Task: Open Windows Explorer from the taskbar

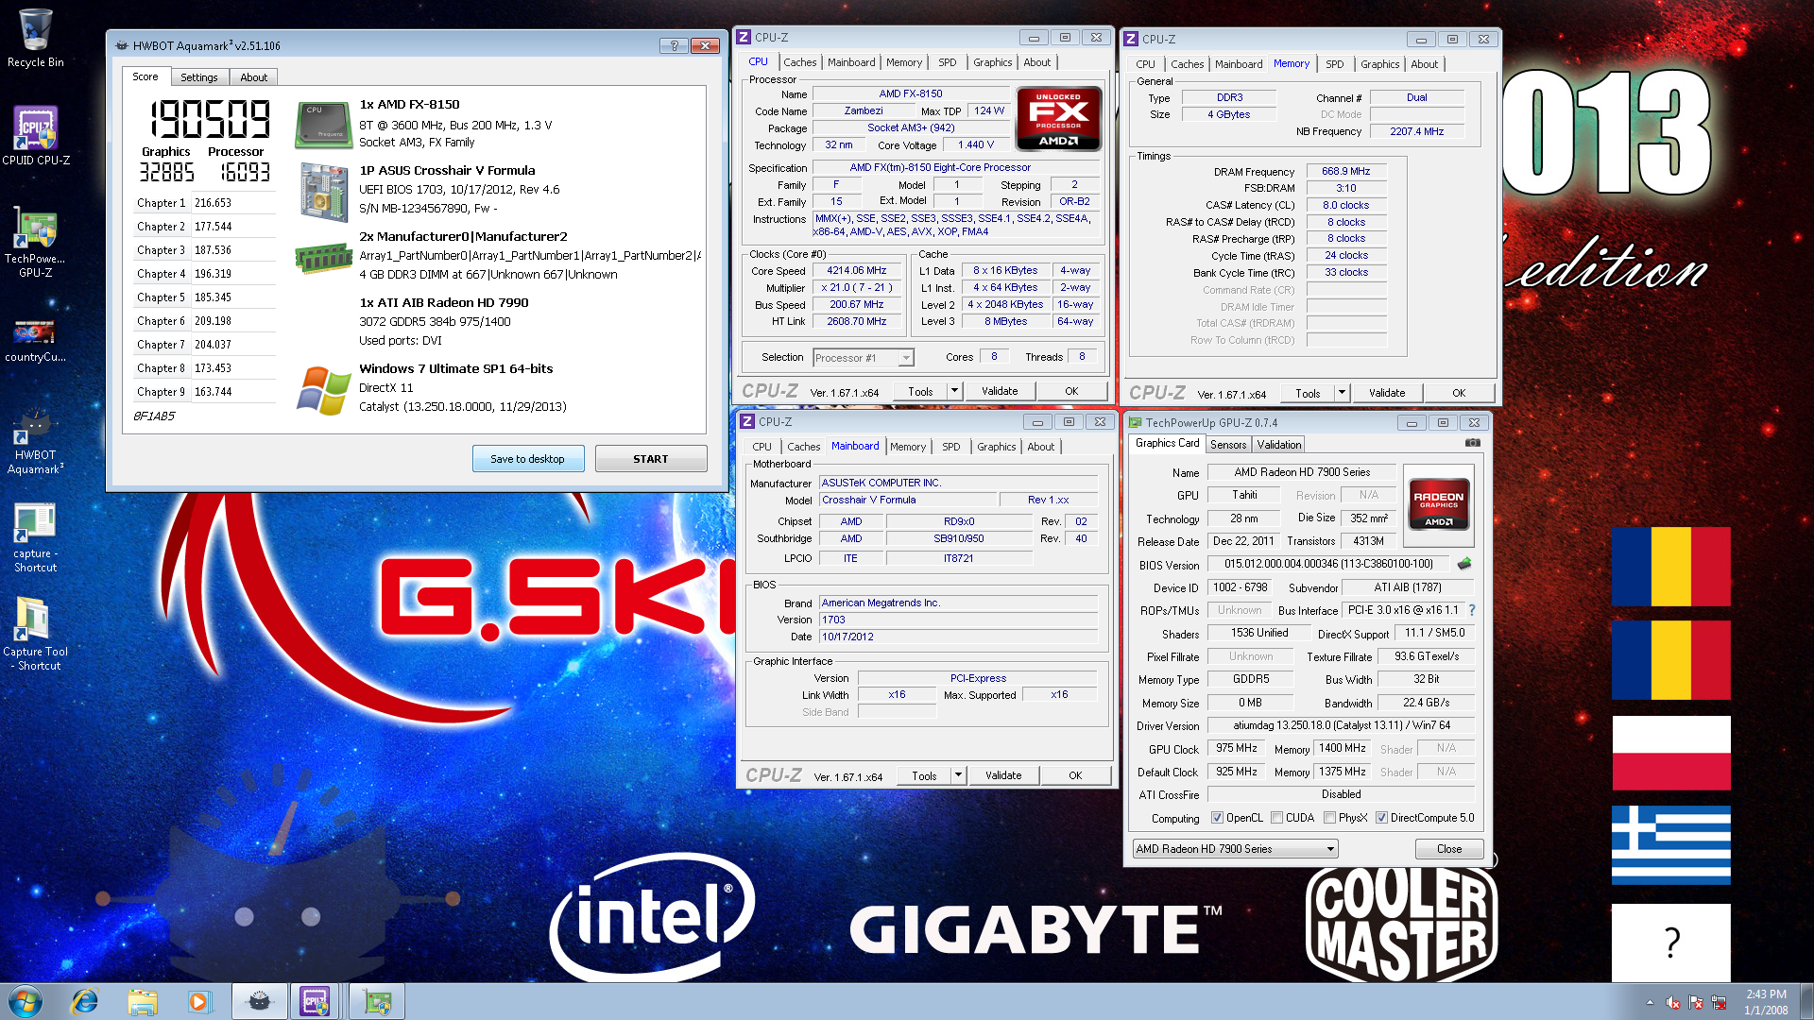Action: 143,1001
